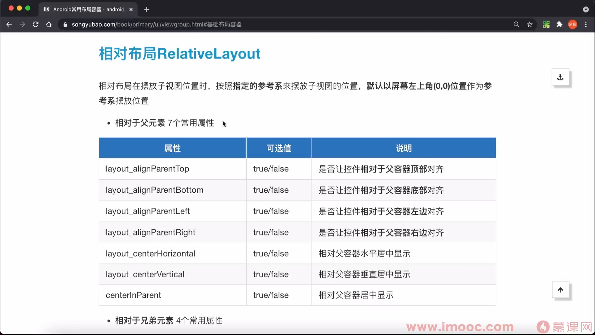The width and height of the screenshot is (595, 335).
Task: Click true/false in layout_alignParentLeft row
Action: 271,211
